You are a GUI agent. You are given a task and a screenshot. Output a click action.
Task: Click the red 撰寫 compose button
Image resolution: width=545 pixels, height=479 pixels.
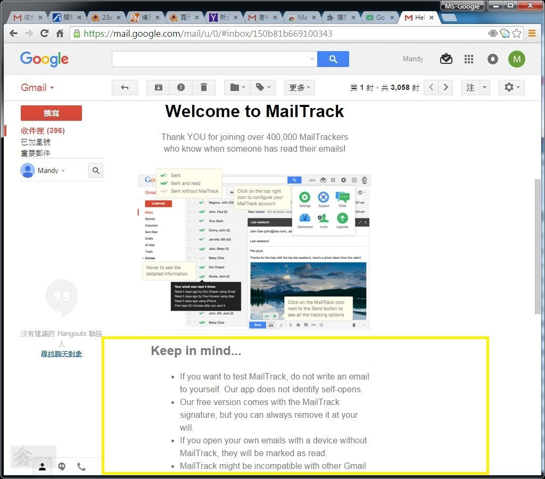51,113
